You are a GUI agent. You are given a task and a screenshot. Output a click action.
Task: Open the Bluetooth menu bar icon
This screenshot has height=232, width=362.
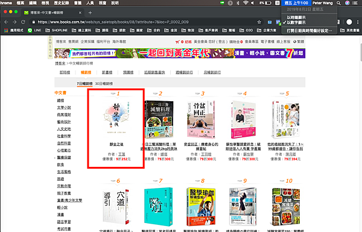coord(238,3)
